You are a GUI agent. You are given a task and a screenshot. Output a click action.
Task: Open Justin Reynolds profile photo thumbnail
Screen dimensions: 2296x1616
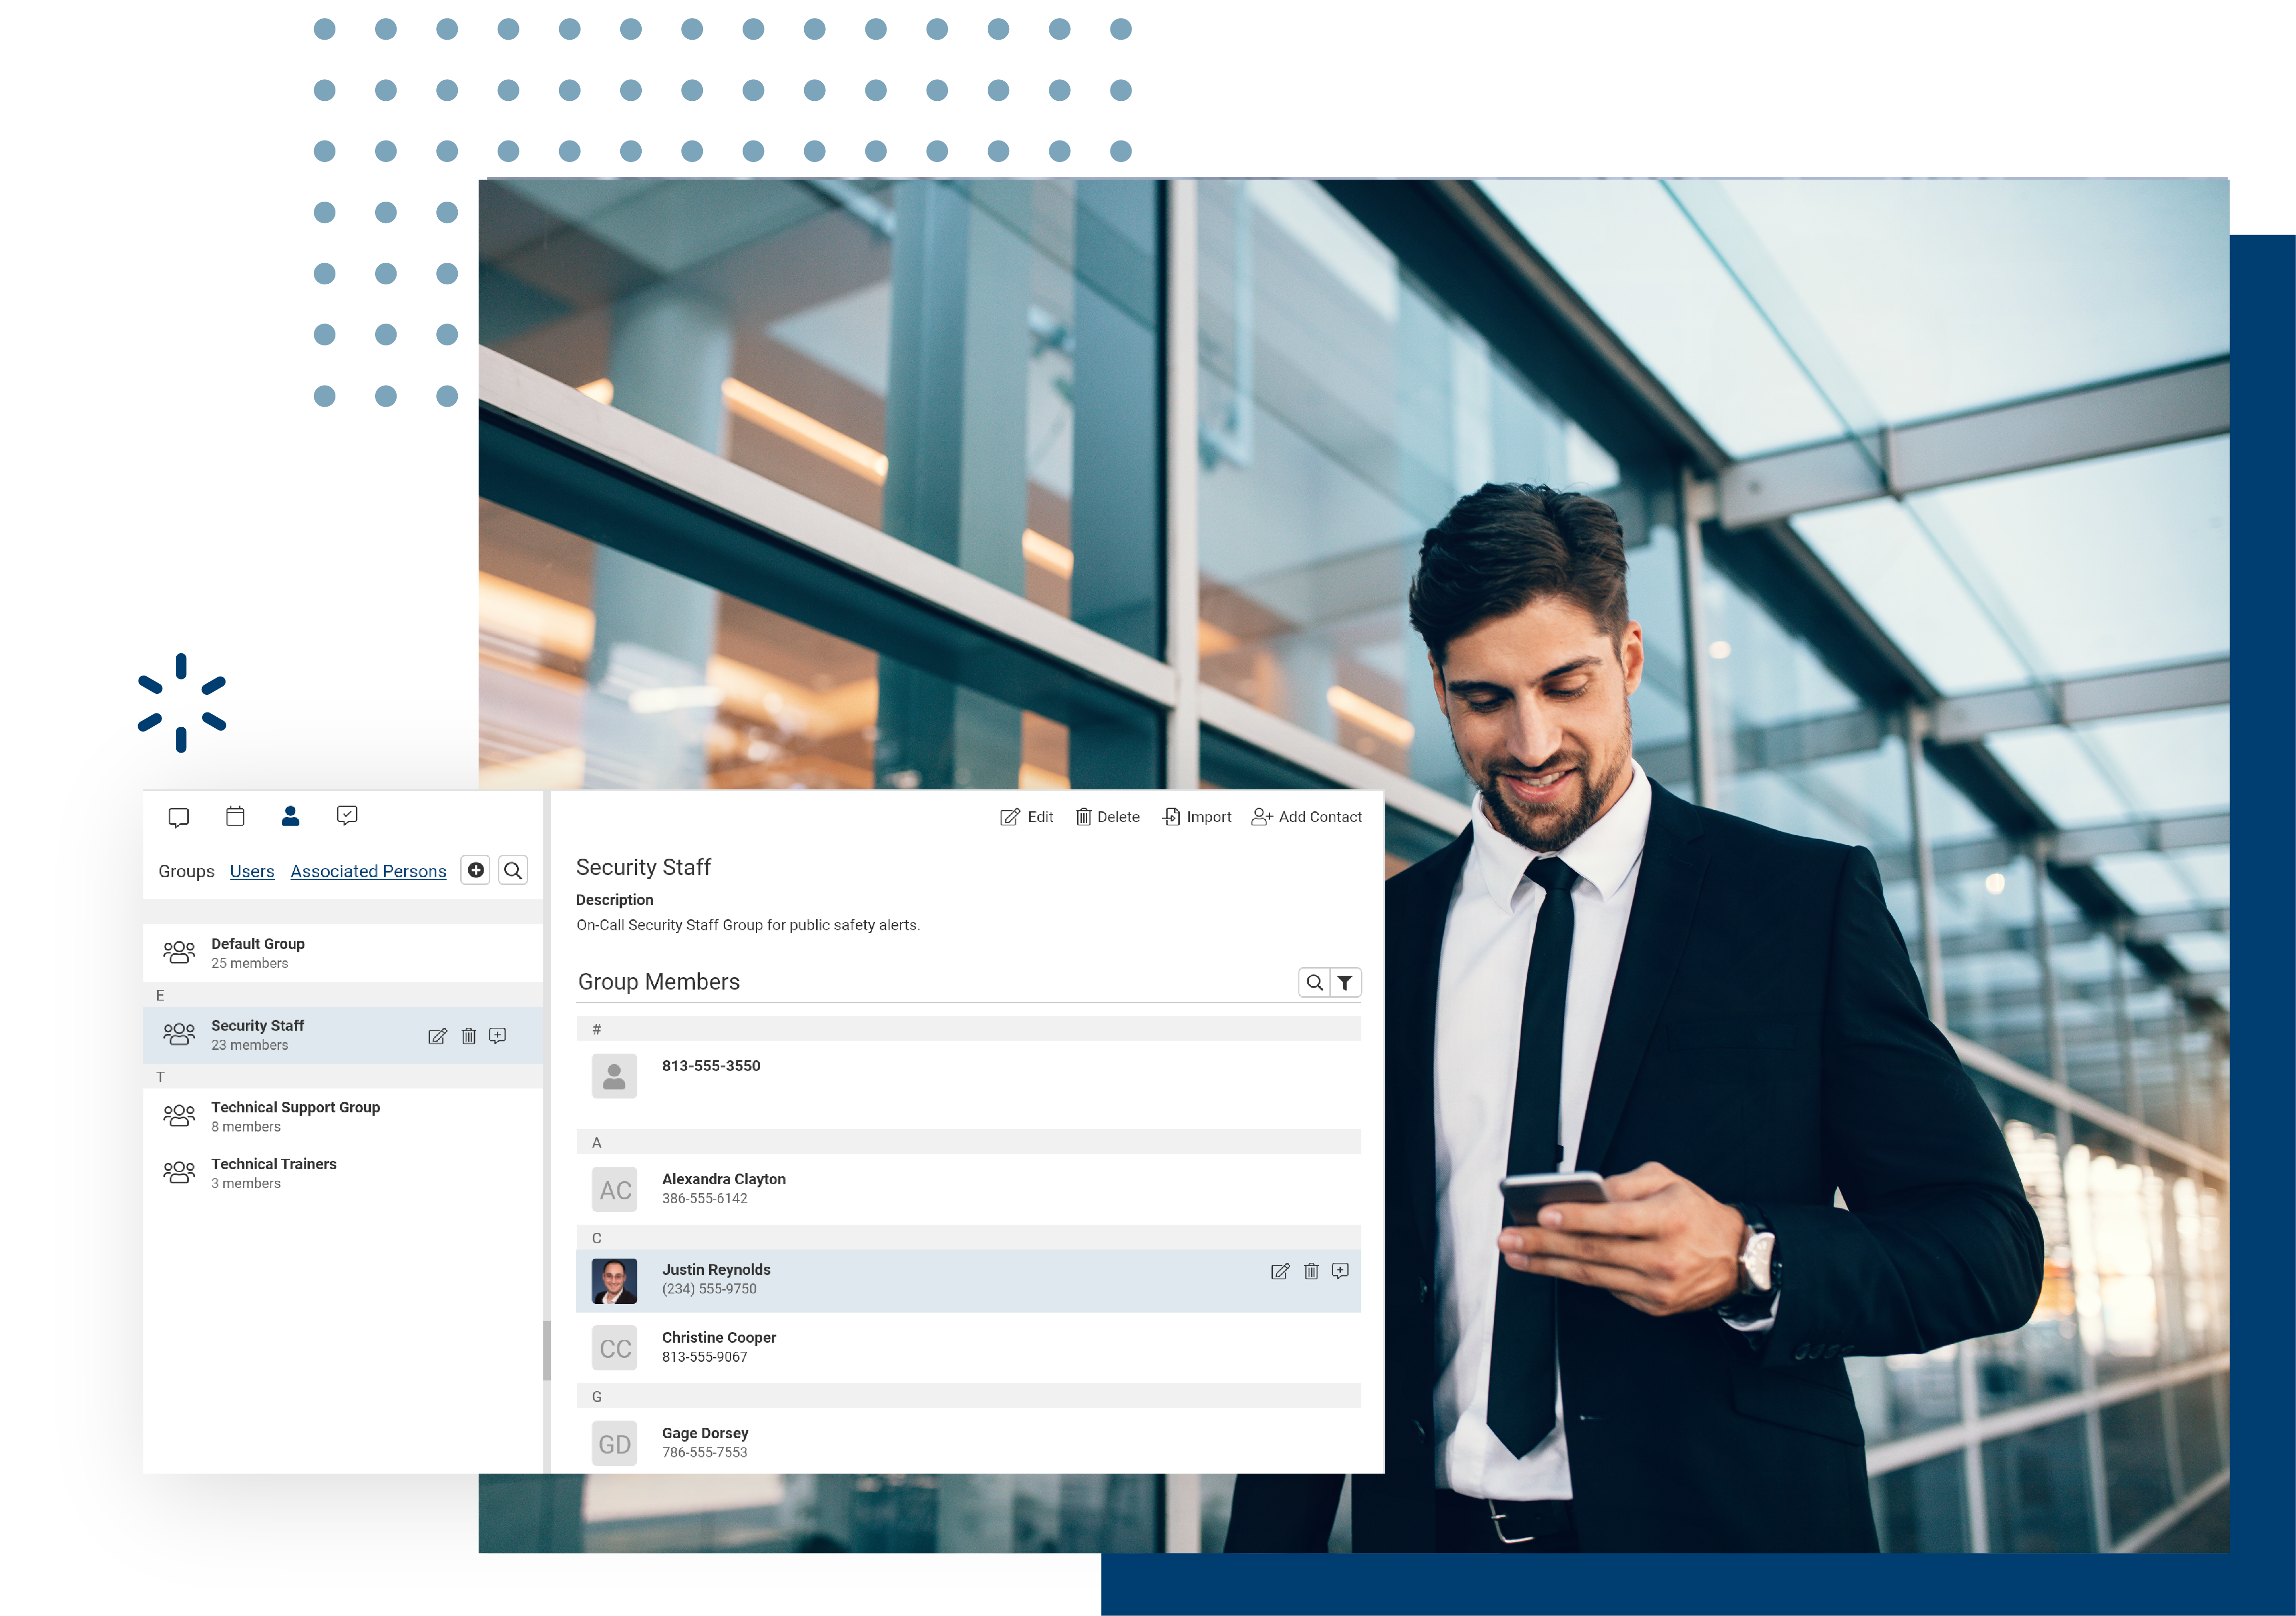[x=614, y=1280]
